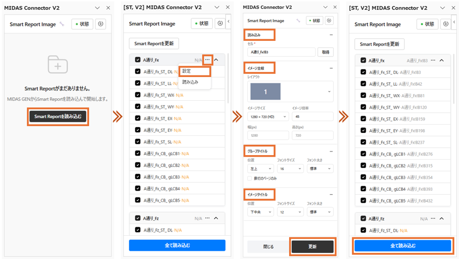
Task: Collapse the グループタイトル section
Action: [331, 151]
